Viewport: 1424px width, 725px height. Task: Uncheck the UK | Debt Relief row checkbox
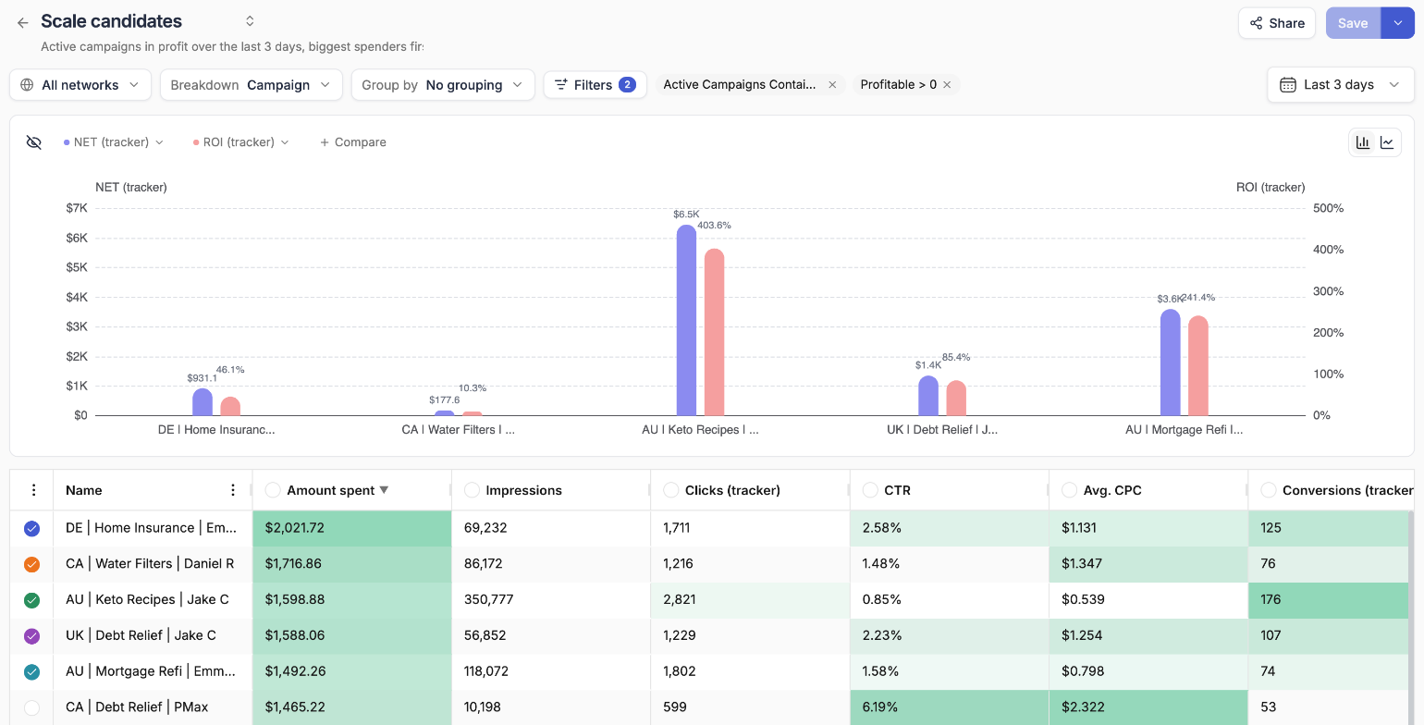pyautogui.click(x=31, y=636)
